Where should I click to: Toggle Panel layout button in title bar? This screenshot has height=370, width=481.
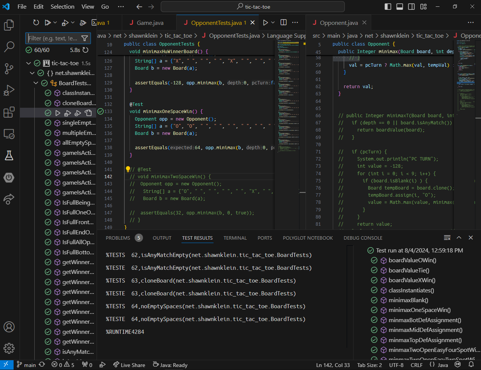point(400,7)
